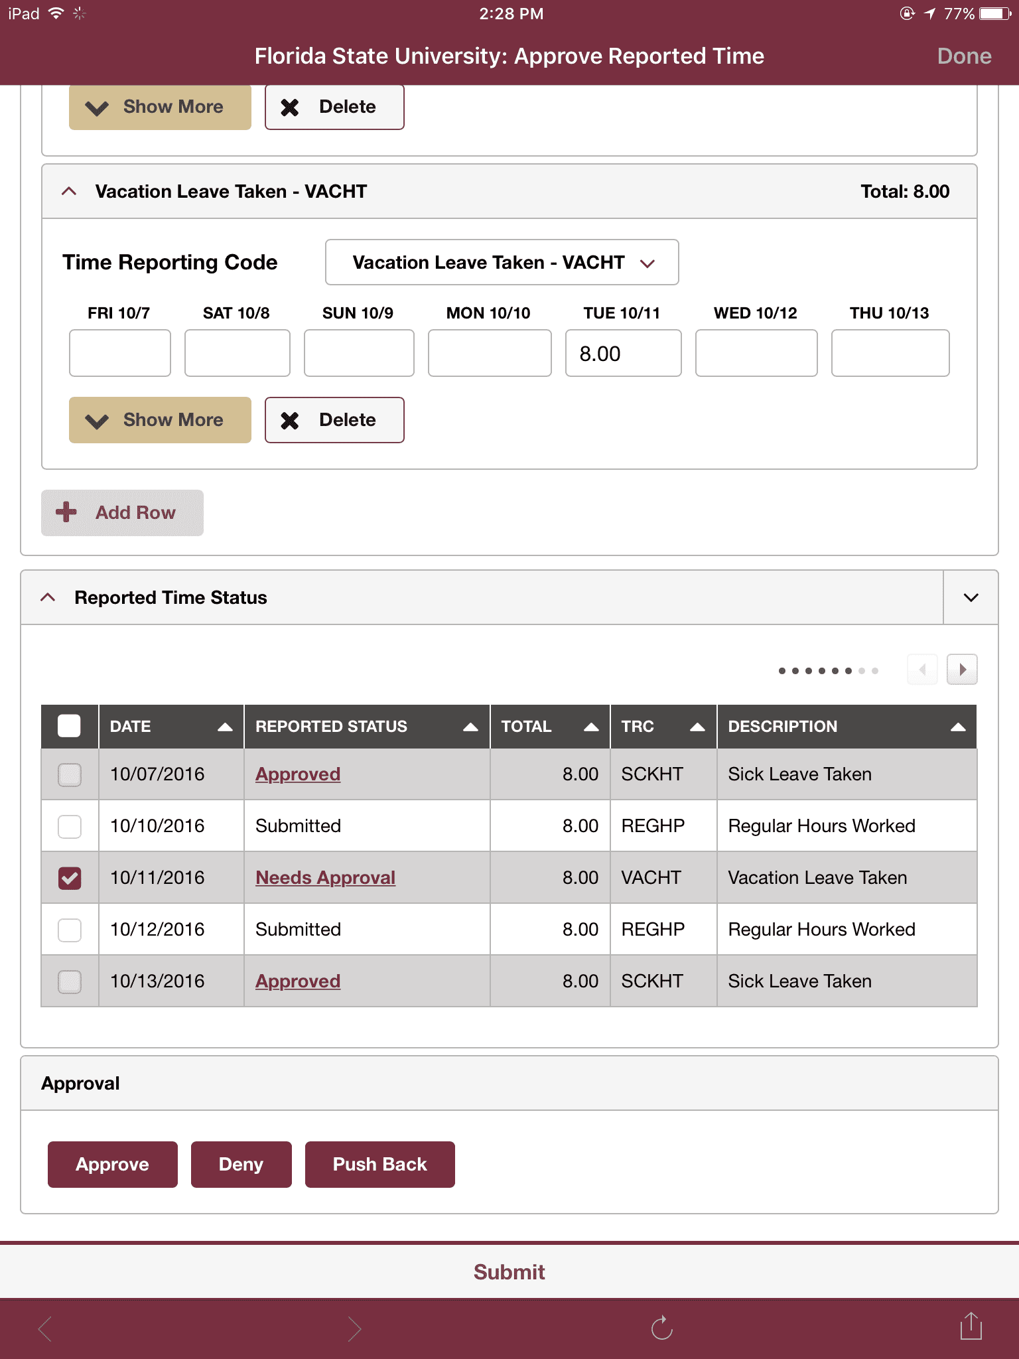The width and height of the screenshot is (1019, 1359).
Task: Tap the location arrow status icon
Action: pyautogui.click(x=929, y=14)
